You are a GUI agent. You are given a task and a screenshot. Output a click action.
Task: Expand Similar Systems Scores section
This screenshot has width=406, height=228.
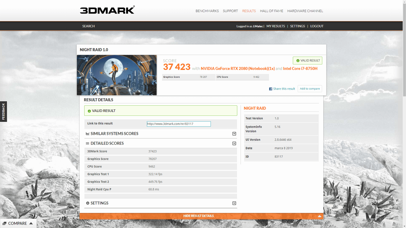234,134
